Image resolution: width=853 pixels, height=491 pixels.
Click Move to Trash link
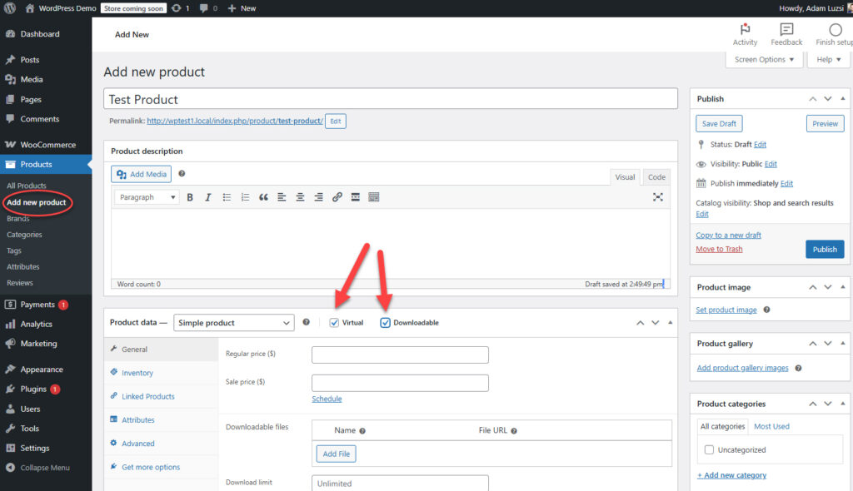719,249
